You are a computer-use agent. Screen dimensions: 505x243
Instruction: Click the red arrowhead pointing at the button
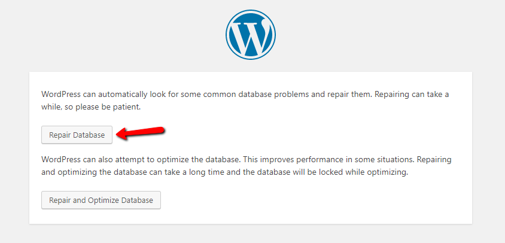(x=121, y=134)
